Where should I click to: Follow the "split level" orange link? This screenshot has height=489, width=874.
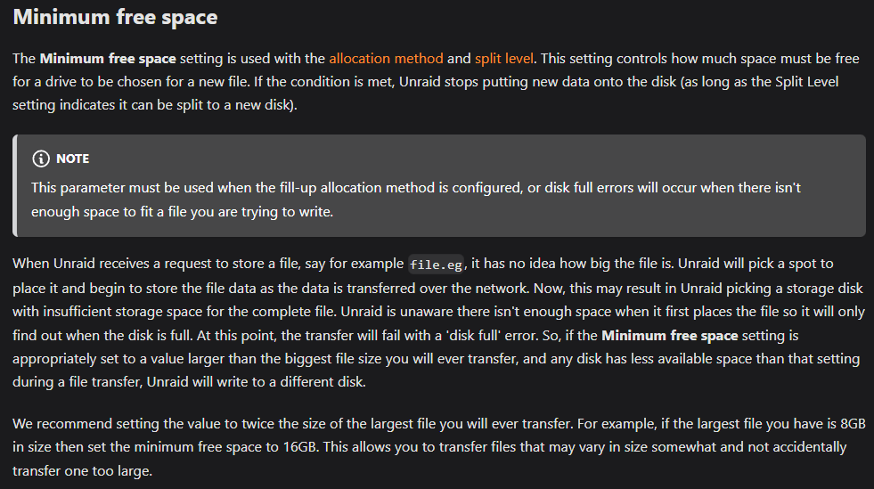504,59
